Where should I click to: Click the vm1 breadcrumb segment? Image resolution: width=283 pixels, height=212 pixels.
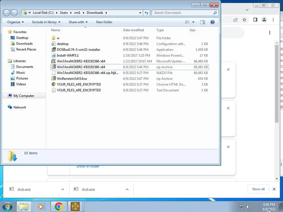point(77,13)
